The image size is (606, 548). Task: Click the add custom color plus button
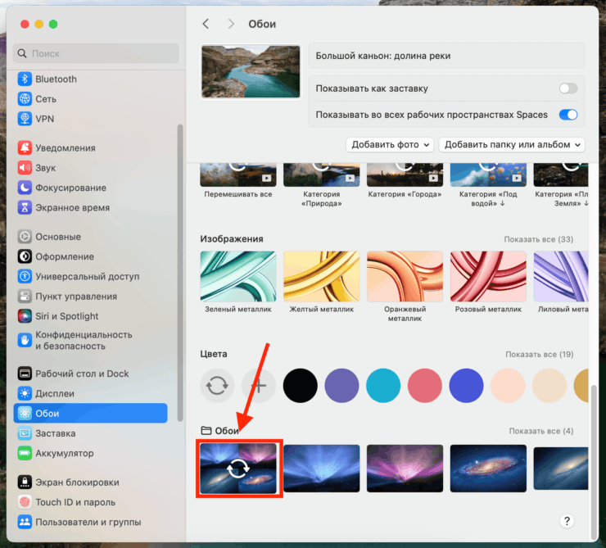point(260,385)
